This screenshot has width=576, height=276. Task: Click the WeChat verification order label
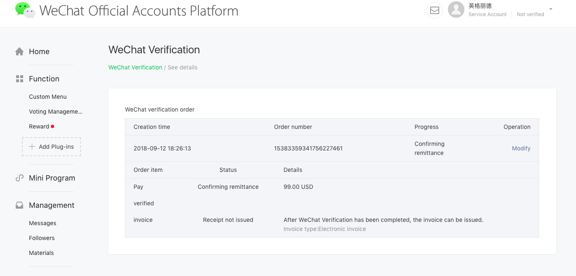[x=160, y=109]
